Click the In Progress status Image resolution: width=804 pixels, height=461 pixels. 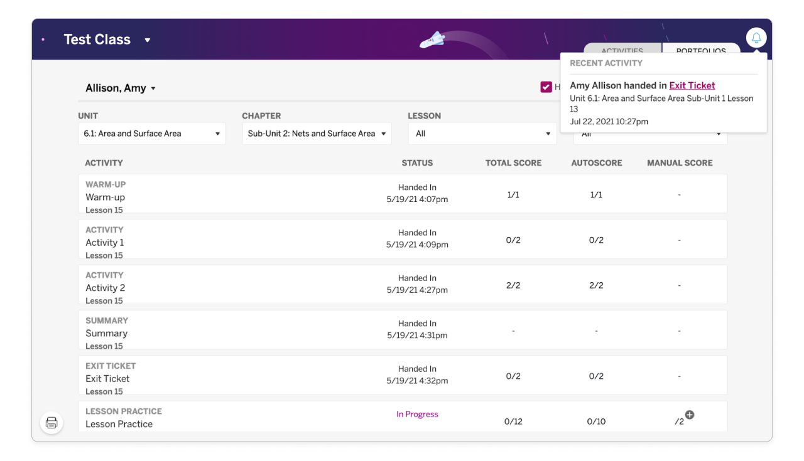[417, 414]
